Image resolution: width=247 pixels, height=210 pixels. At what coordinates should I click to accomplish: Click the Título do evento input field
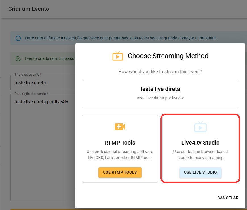click(43, 82)
